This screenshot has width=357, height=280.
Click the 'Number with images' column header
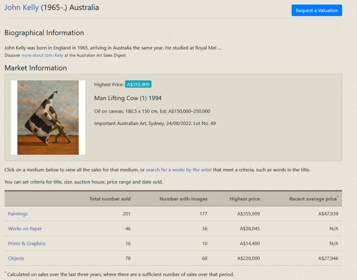[183, 199]
